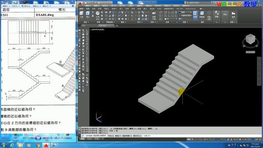Click the viewport controls label at top-left of viewport

pyautogui.click(x=97, y=30)
